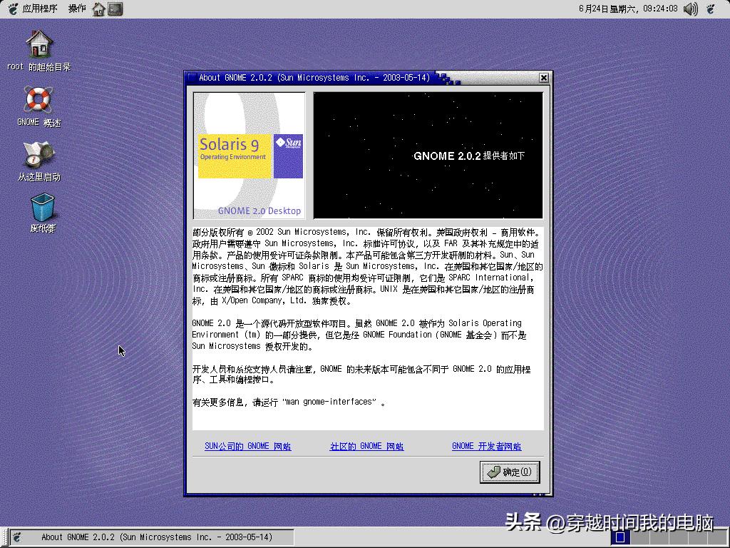Image resolution: width=730 pixels, height=548 pixels.
Task: Click the clock showing 09:24:03
Action: (x=628, y=9)
